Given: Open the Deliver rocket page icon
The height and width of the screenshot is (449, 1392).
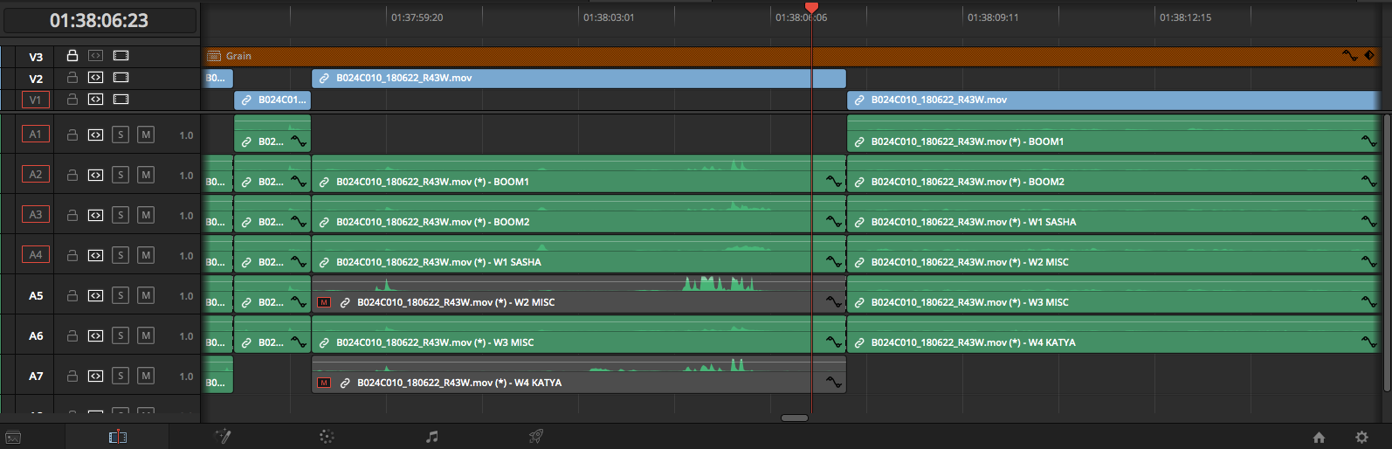Looking at the screenshot, I should (x=536, y=437).
